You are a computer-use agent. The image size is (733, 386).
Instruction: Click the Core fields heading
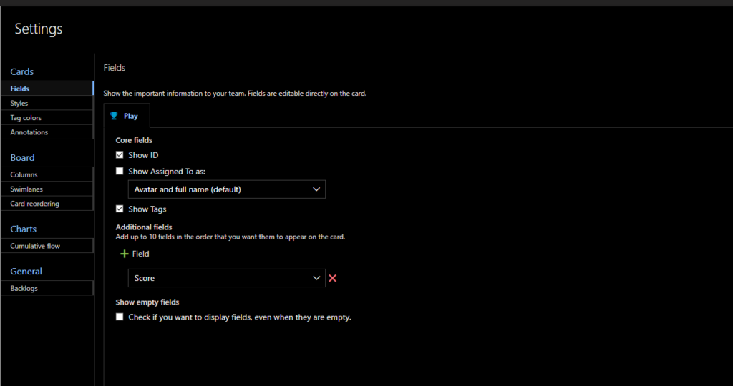click(134, 140)
